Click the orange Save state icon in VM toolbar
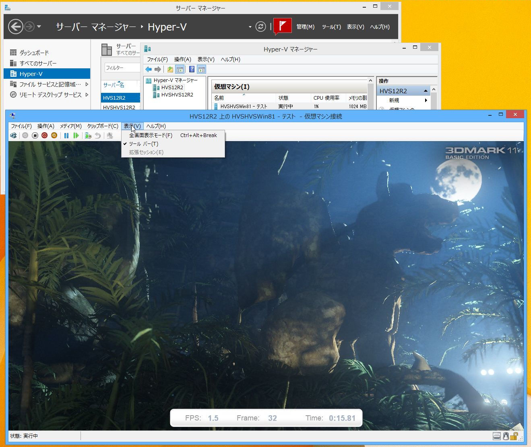The height and width of the screenshot is (447, 531). [x=54, y=135]
